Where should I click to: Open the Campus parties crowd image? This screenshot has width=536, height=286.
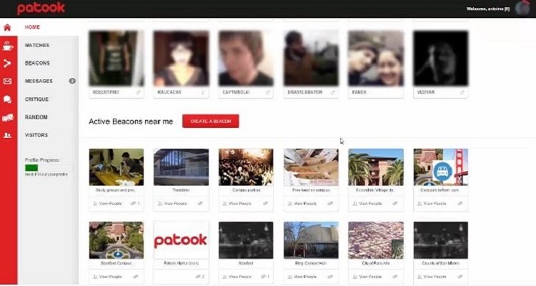pos(246,167)
